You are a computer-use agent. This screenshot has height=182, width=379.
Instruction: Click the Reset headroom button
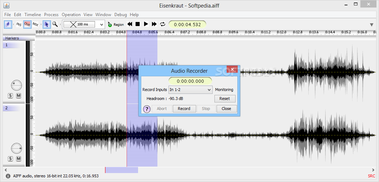[x=224, y=99]
